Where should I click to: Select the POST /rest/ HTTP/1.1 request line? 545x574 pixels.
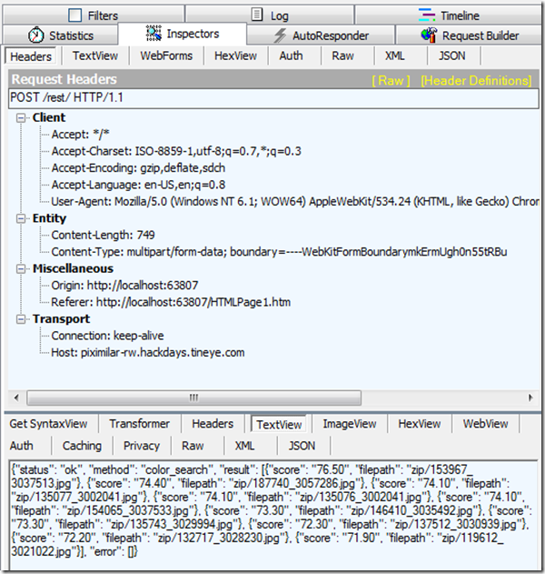click(273, 97)
